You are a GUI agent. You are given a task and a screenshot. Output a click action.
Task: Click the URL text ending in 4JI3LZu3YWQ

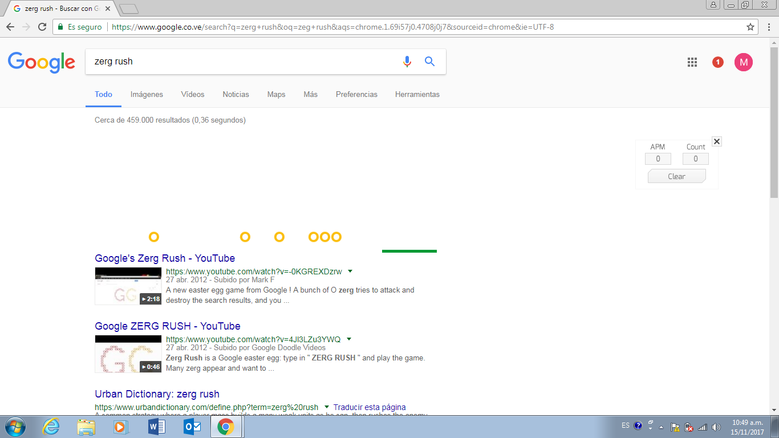click(x=253, y=339)
